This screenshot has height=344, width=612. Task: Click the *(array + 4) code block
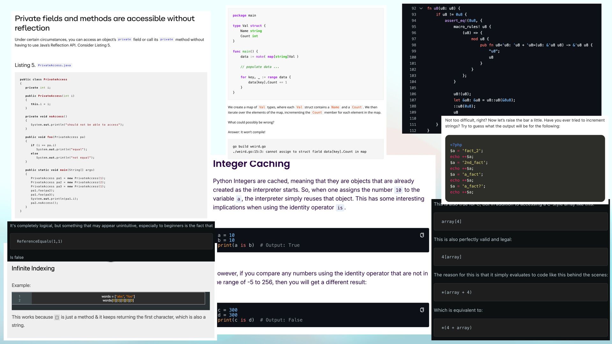pyautogui.click(x=520, y=292)
